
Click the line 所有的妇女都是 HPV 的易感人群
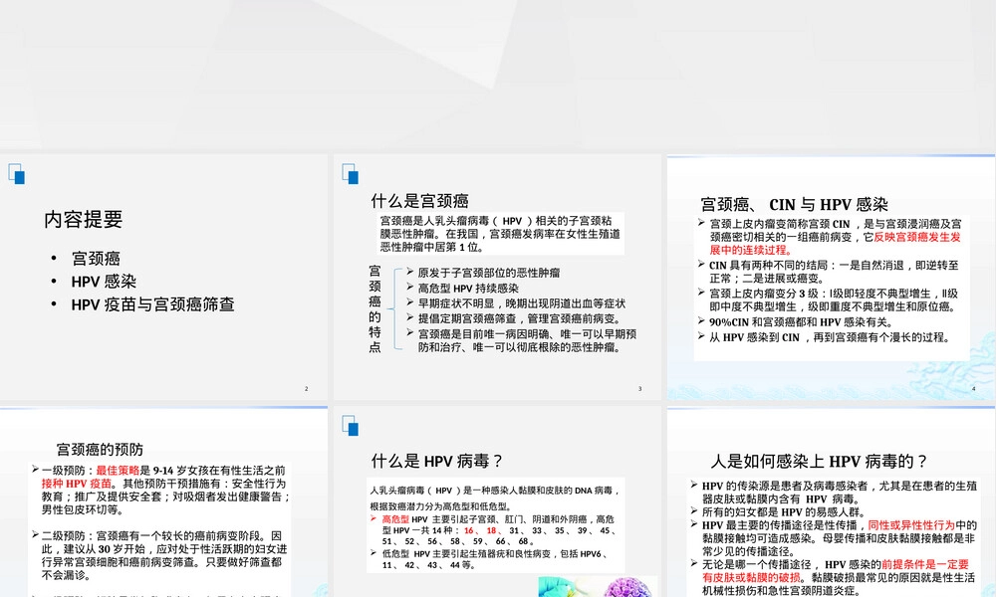(x=783, y=512)
